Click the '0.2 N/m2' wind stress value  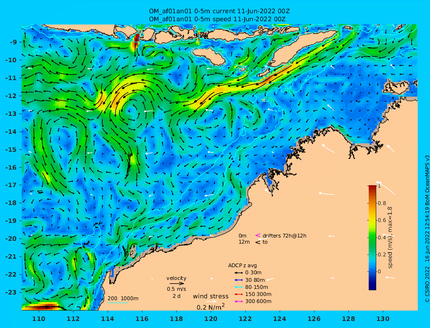tap(211, 307)
